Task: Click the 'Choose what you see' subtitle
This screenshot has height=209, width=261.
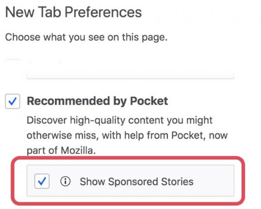Action: (x=86, y=37)
